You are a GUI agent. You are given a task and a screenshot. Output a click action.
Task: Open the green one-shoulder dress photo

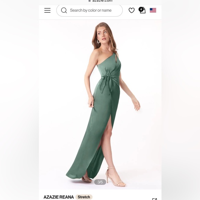coord(100,104)
